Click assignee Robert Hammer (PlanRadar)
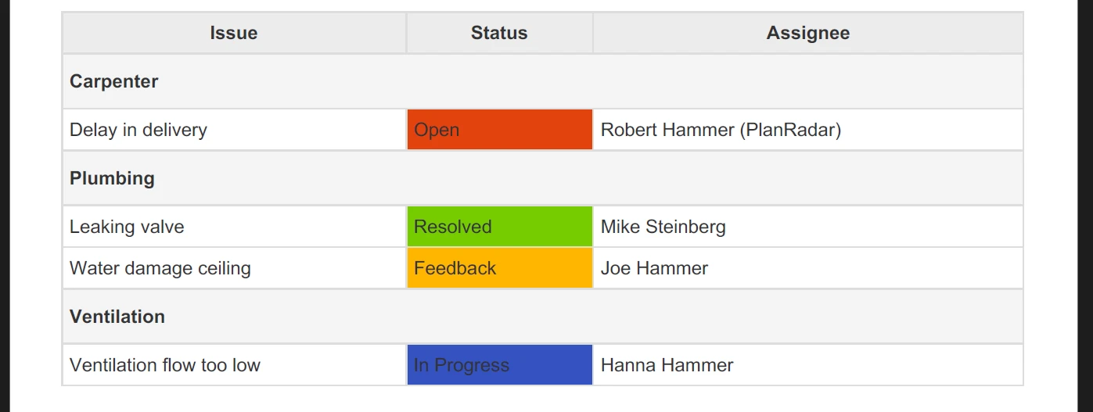Screen dimensions: 1093x412 point(721,130)
